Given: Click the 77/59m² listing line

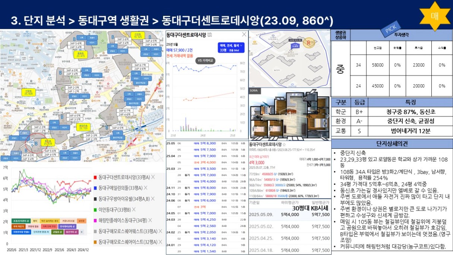Looking at the screenshot, I should pos(272,174).
